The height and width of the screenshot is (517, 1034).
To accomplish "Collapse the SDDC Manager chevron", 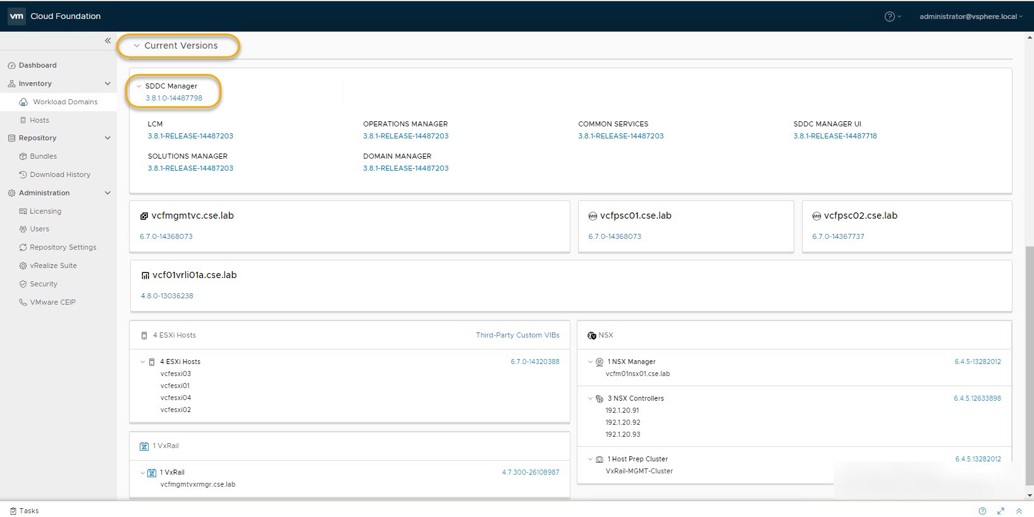I will pos(139,87).
